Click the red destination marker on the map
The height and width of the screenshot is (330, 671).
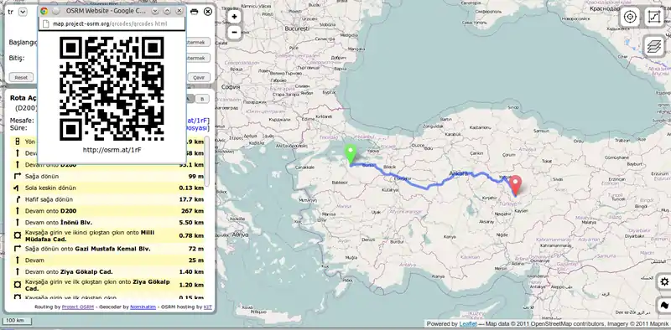(516, 185)
